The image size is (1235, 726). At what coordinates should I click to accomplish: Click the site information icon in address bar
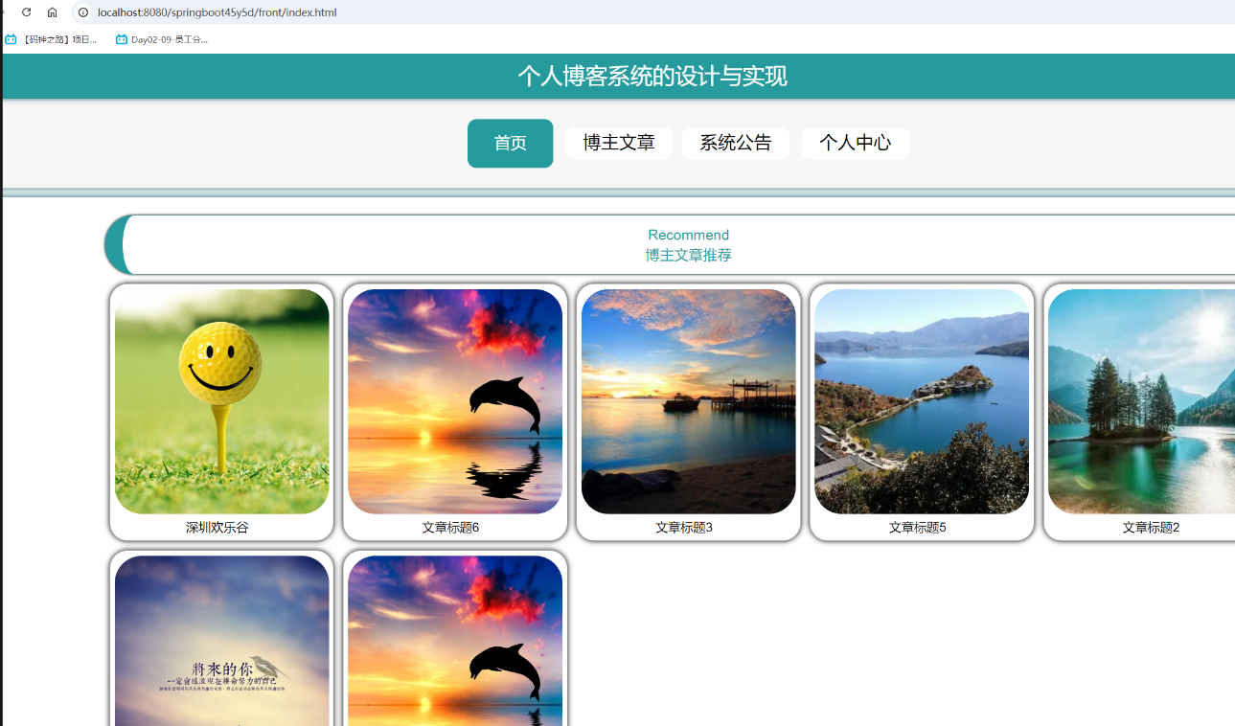click(x=83, y=13)
